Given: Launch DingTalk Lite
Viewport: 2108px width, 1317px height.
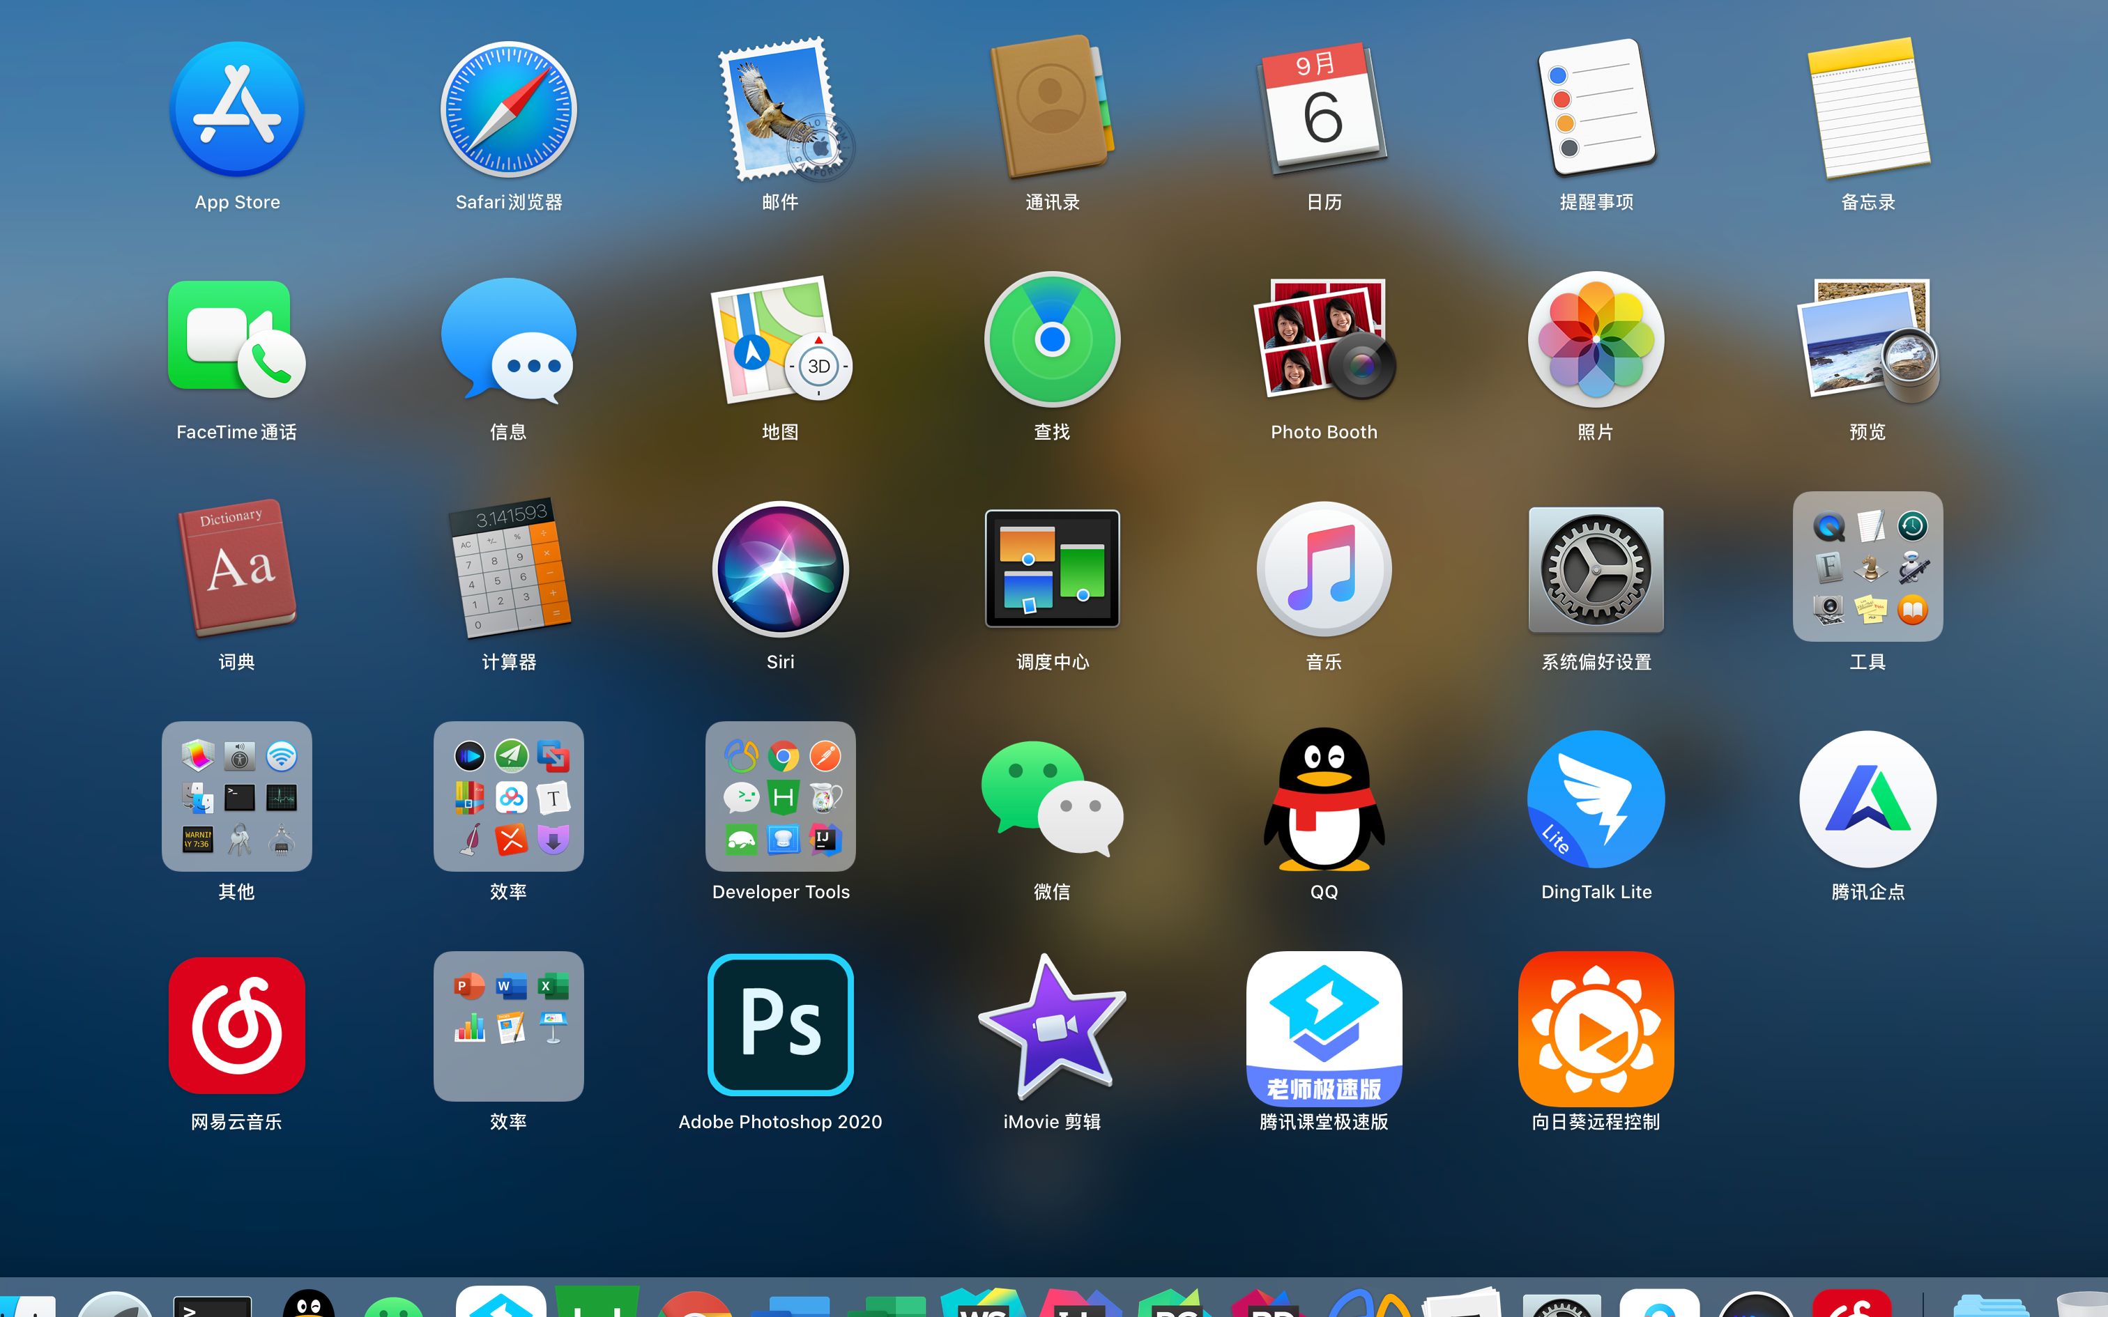Looking at the screenshot, I should click(x=1595, y=798).
